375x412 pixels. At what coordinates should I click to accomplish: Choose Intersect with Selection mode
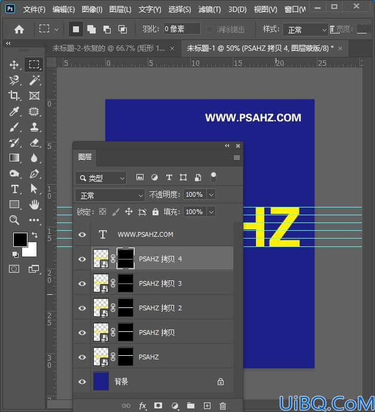tap(123, 29)
